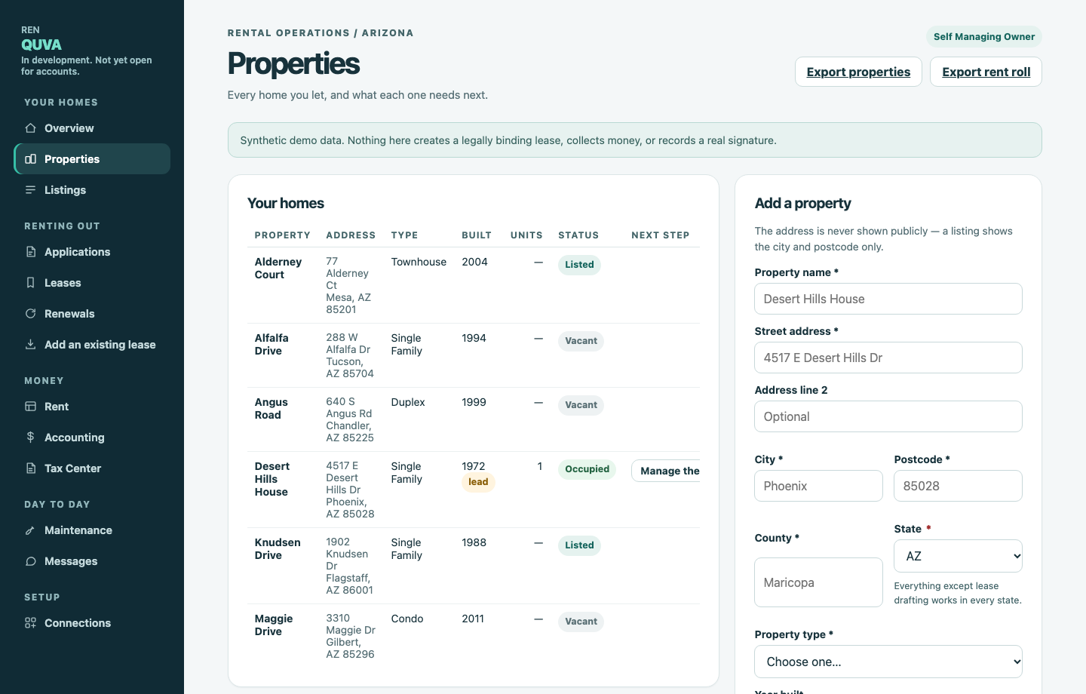The image size is (1086, 694).
Task: Click the lead badge under 1972
Action: 478,482
